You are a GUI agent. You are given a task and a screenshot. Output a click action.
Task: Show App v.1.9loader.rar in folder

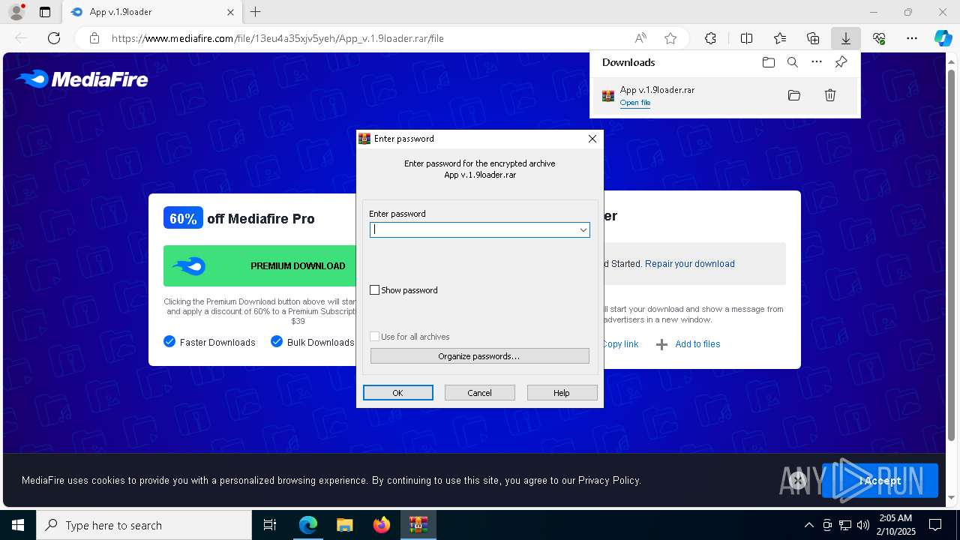coord(794,95)
